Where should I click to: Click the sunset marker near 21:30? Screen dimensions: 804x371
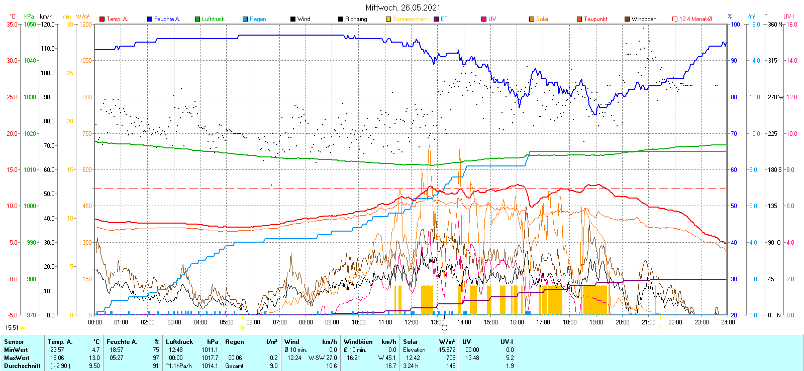[x=660, y=328]
